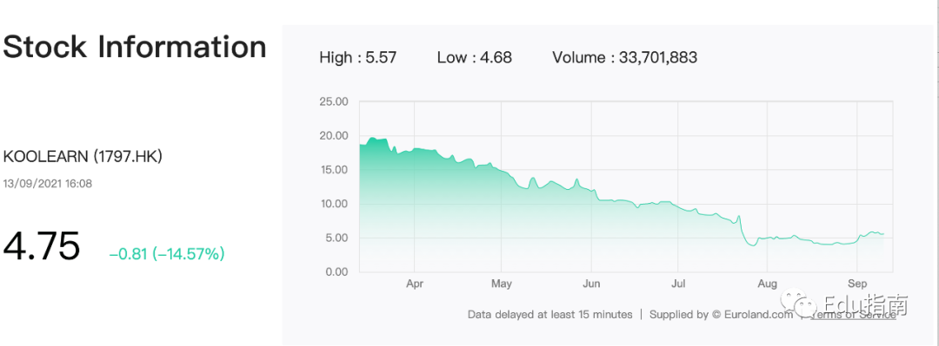Viewport: 939px width, 346px height.
Task: Click the 4.75 current stock price
Action: tap(42, 245)
